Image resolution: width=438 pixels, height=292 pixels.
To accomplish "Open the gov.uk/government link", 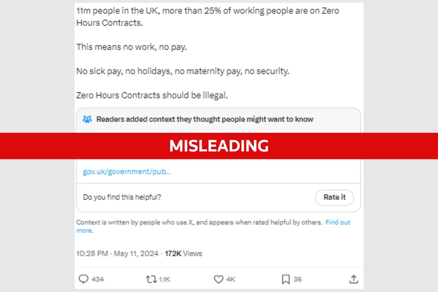I will click(x=127, y=172).
